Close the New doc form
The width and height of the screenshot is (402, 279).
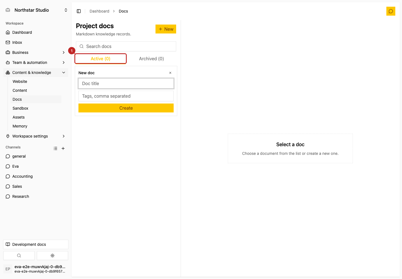pos(170,73)
